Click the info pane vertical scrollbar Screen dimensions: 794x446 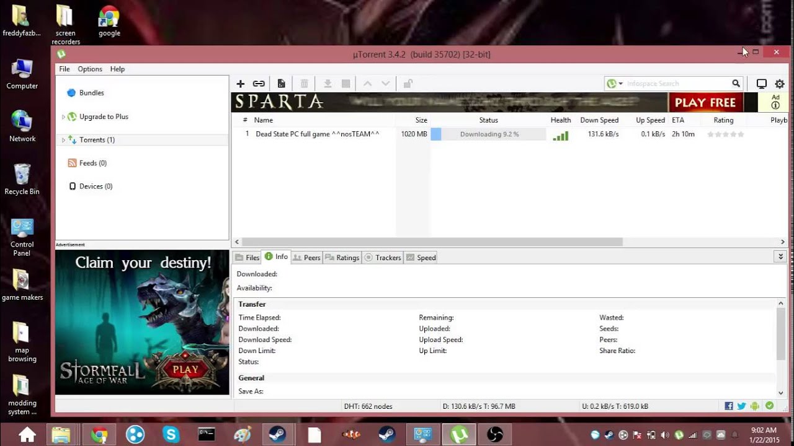tap(781, 333)
